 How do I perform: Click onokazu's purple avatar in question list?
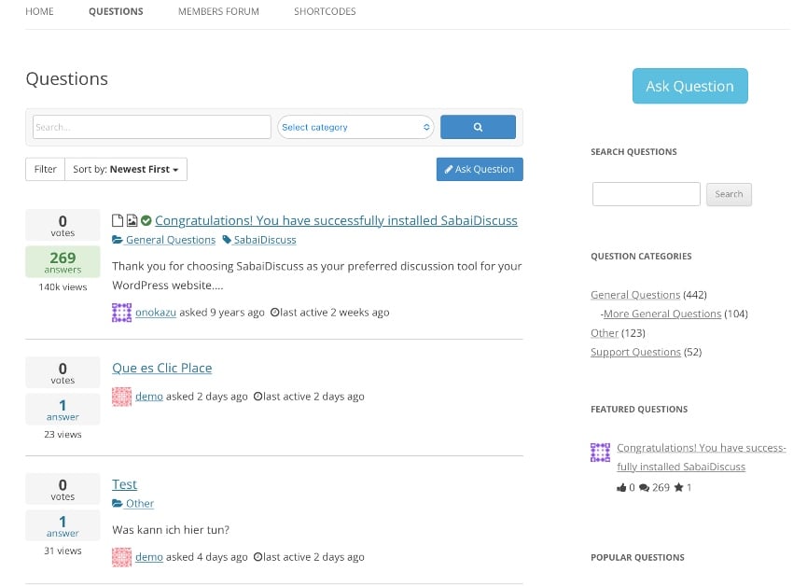pos(121,313)
